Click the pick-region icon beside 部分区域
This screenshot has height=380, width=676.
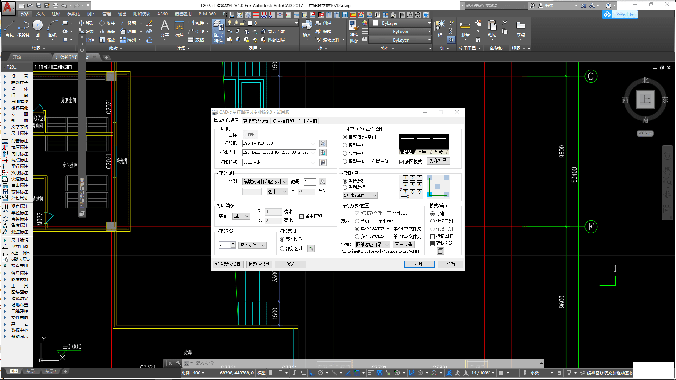tap(311, 248)
